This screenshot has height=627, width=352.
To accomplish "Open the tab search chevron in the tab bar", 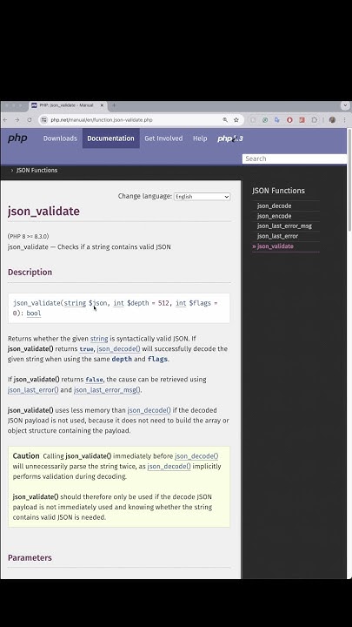I will 345,105.
